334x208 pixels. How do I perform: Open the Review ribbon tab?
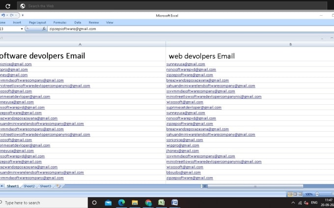tap(94, 23)
